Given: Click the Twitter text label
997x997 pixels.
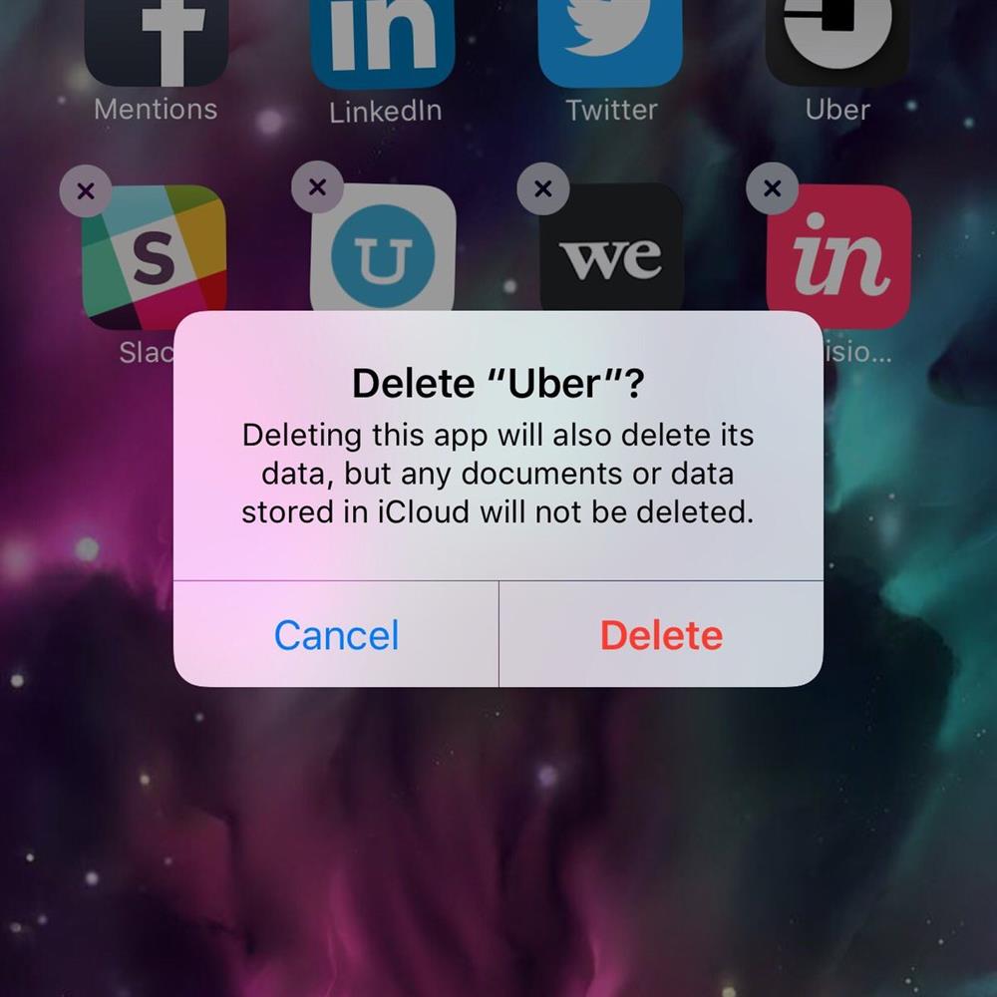Looking at the screenshot, I should tap(612, 110).
